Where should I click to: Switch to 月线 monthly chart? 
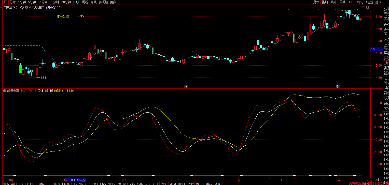pos(94,2)
